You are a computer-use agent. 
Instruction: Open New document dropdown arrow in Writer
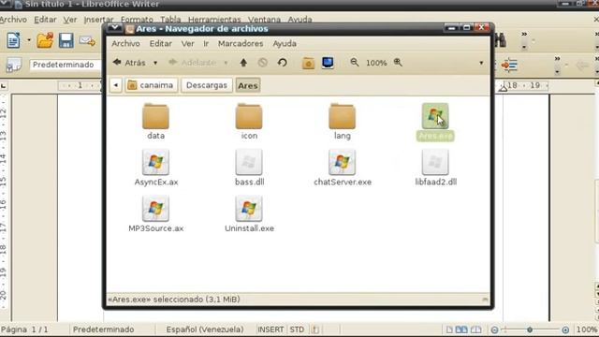tap(29, 40)
